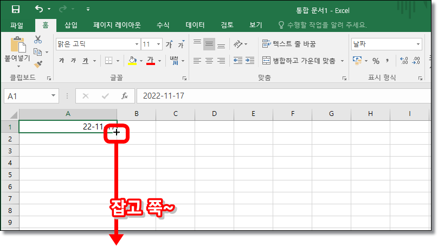The image size is (438, 246).
Task: Expand the 붙여넣기 options arrow
Action: pyautogui.click(x=18, y=67)
